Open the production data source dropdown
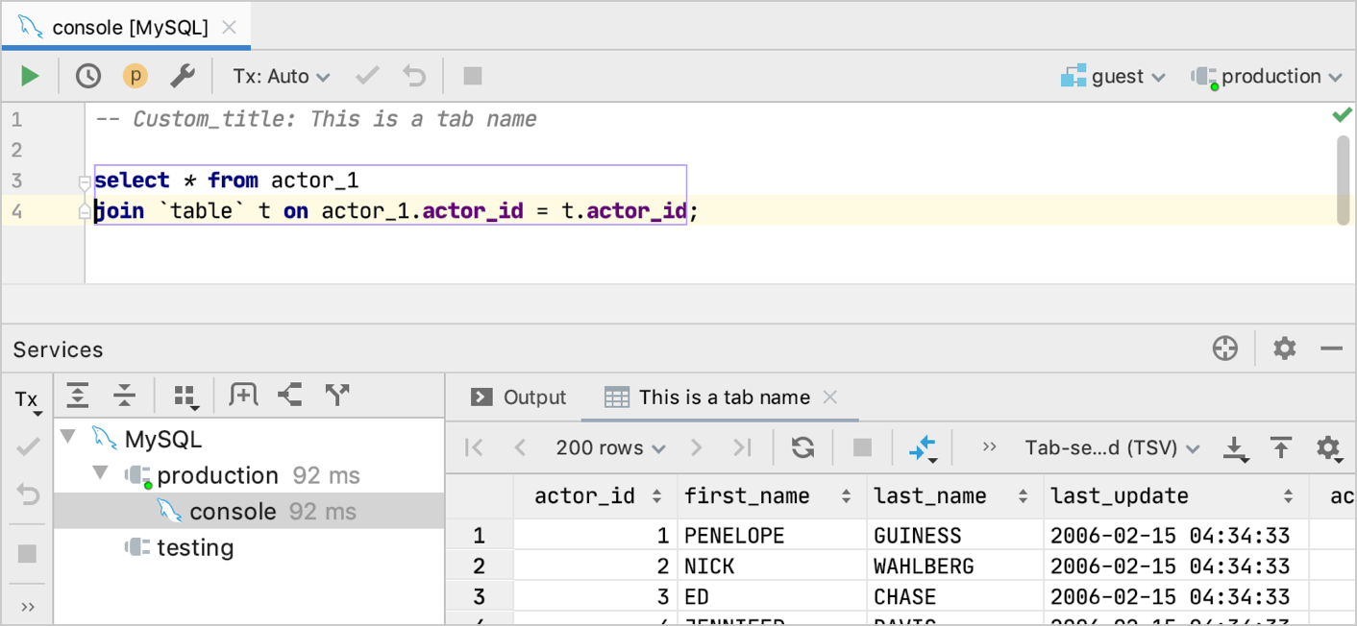Image resolution: width=1357 pixels, height=626 pixels. tap(1269, 77)
